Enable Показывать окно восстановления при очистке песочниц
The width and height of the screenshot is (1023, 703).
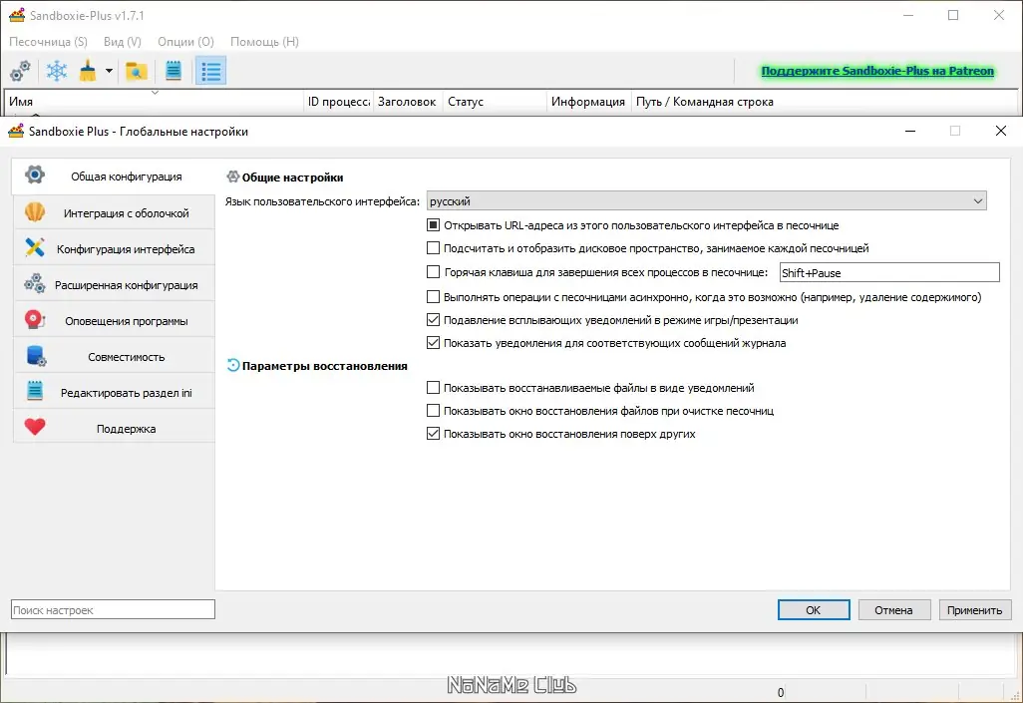433,411
